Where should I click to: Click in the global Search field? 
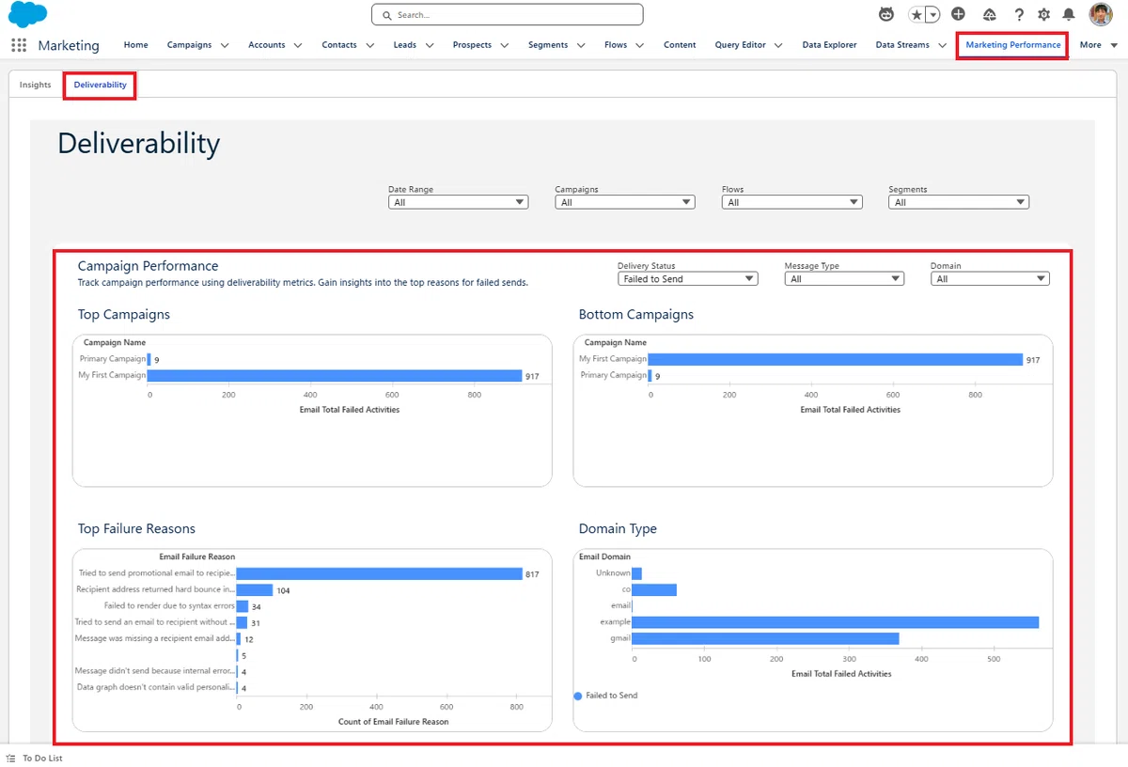click(x=508, y=15)
